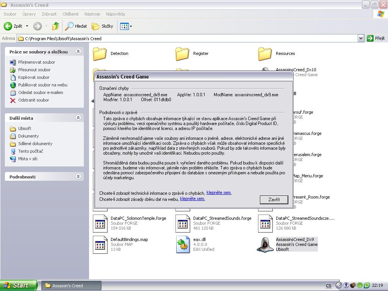Click the address path field
The width and height of the screenshot is (388, 291).
point(187,38)
